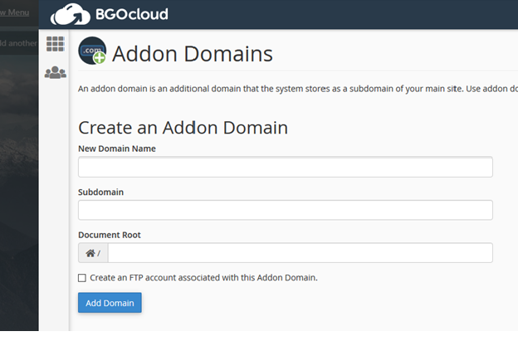Click the FTP account checkbox label text
Viewport: 518px width, 346px height.
[203, 278]
